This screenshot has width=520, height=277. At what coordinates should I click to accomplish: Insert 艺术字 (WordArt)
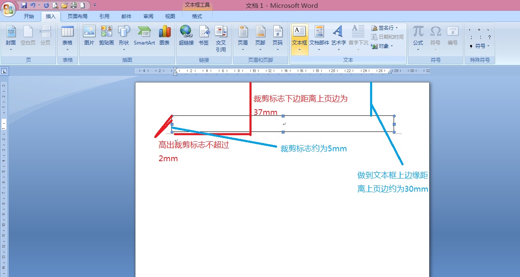(x=338, y=37)
